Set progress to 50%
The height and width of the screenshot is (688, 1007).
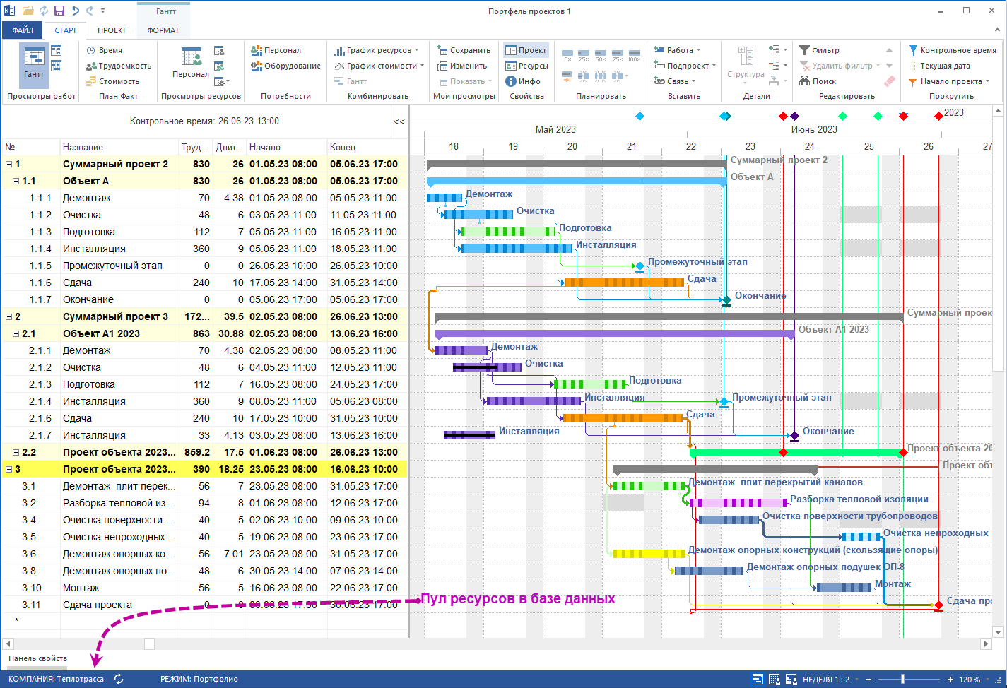pos(601,56)
